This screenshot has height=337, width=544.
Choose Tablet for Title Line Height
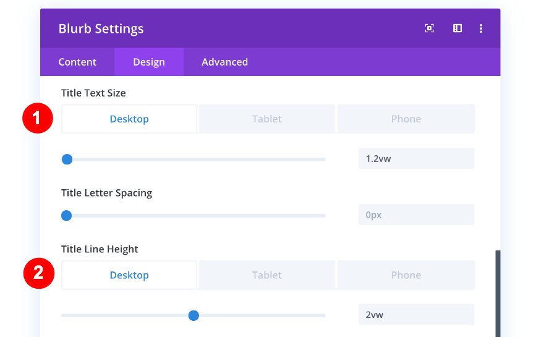tap(267, 275)
